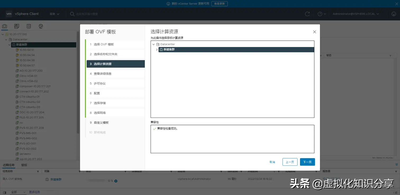Open the Hosts and Clusters inventory view
The height and width of the screenshot is (195, 400).
point(4,26)
